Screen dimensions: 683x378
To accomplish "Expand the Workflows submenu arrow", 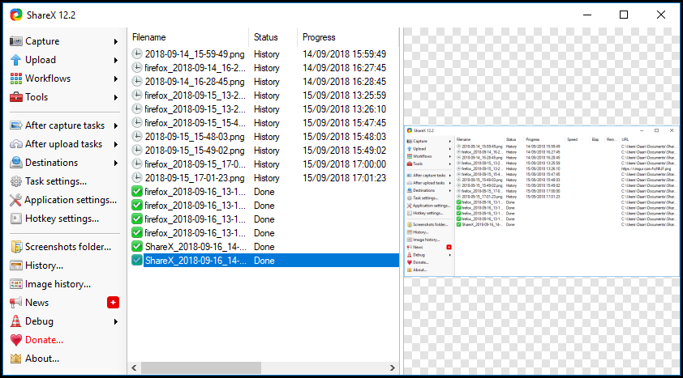I will pyautogui.click(x=116, y=79).
